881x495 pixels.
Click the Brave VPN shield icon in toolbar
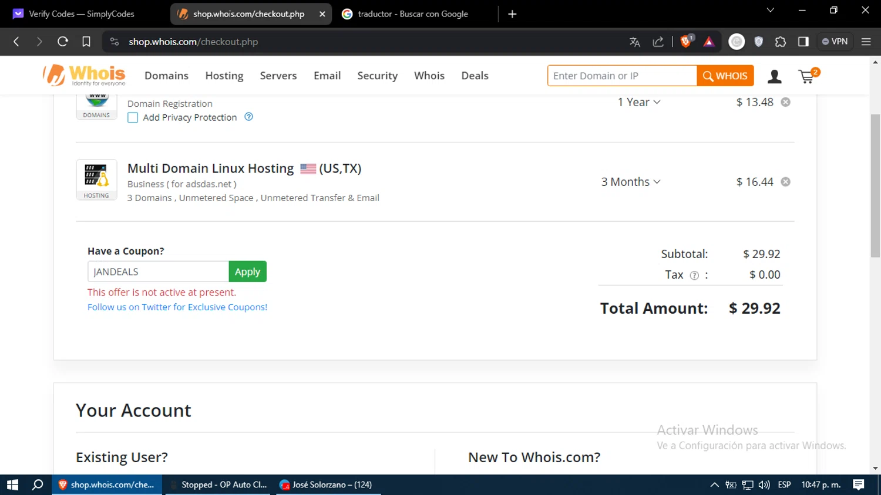point(759,42)
